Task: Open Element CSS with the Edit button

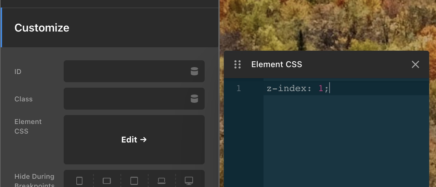Action: click(x=134, y=140)
